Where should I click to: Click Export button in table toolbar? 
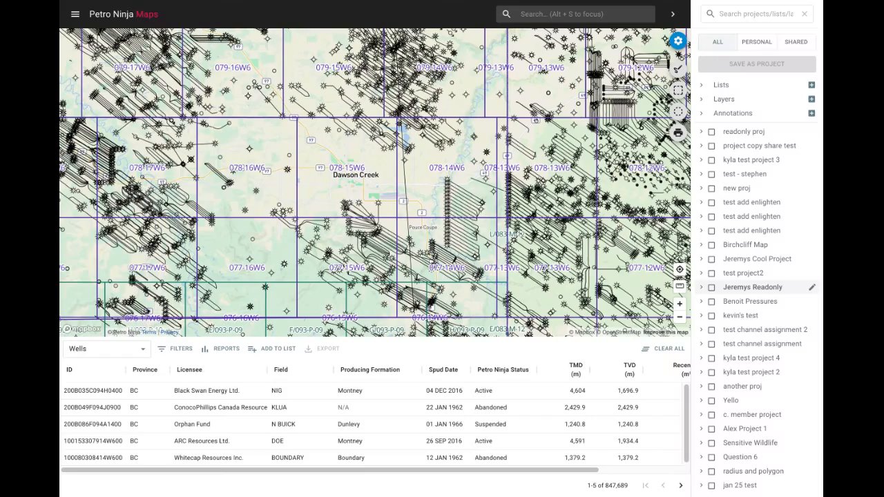tap(322, 349)
